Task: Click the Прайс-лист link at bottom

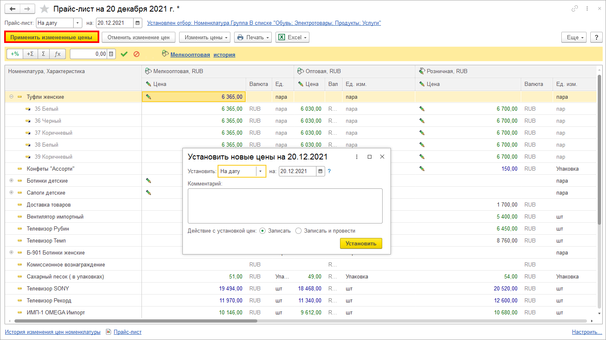Action: tap(127, 332)
